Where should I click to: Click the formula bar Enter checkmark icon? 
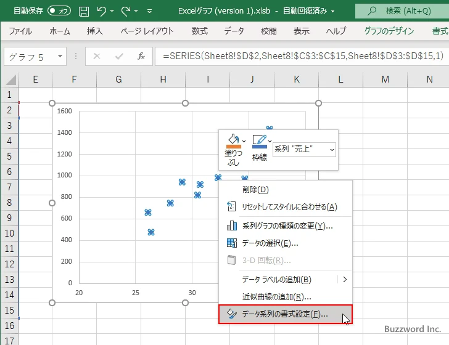(x=119, y=56)
